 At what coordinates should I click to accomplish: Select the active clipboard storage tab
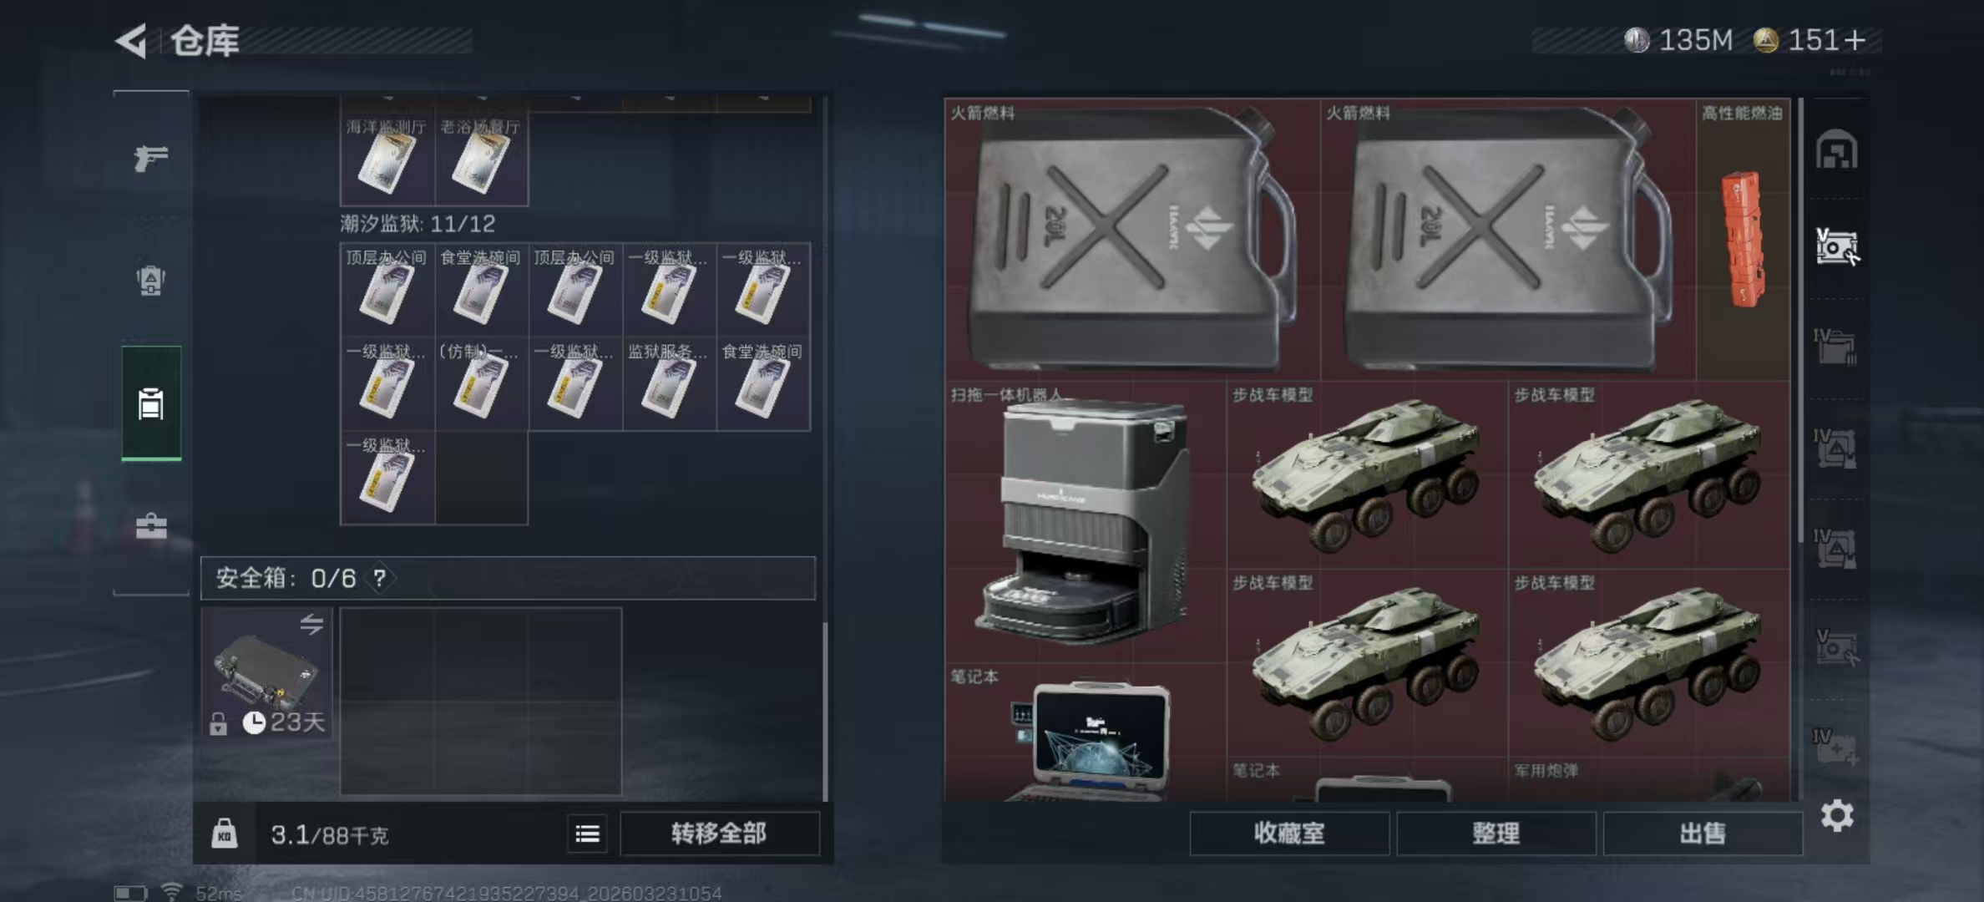[x=151, y=403]
